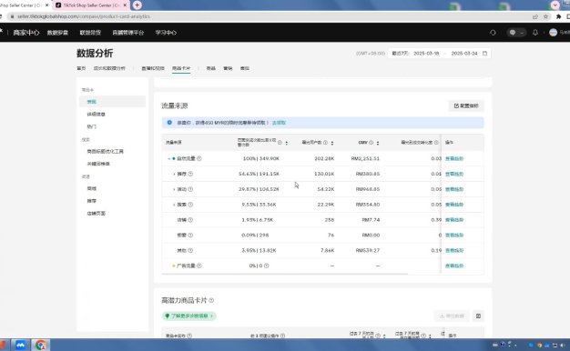
Task: Click the share page icon in address bar
Action: [x=534, y=16]
